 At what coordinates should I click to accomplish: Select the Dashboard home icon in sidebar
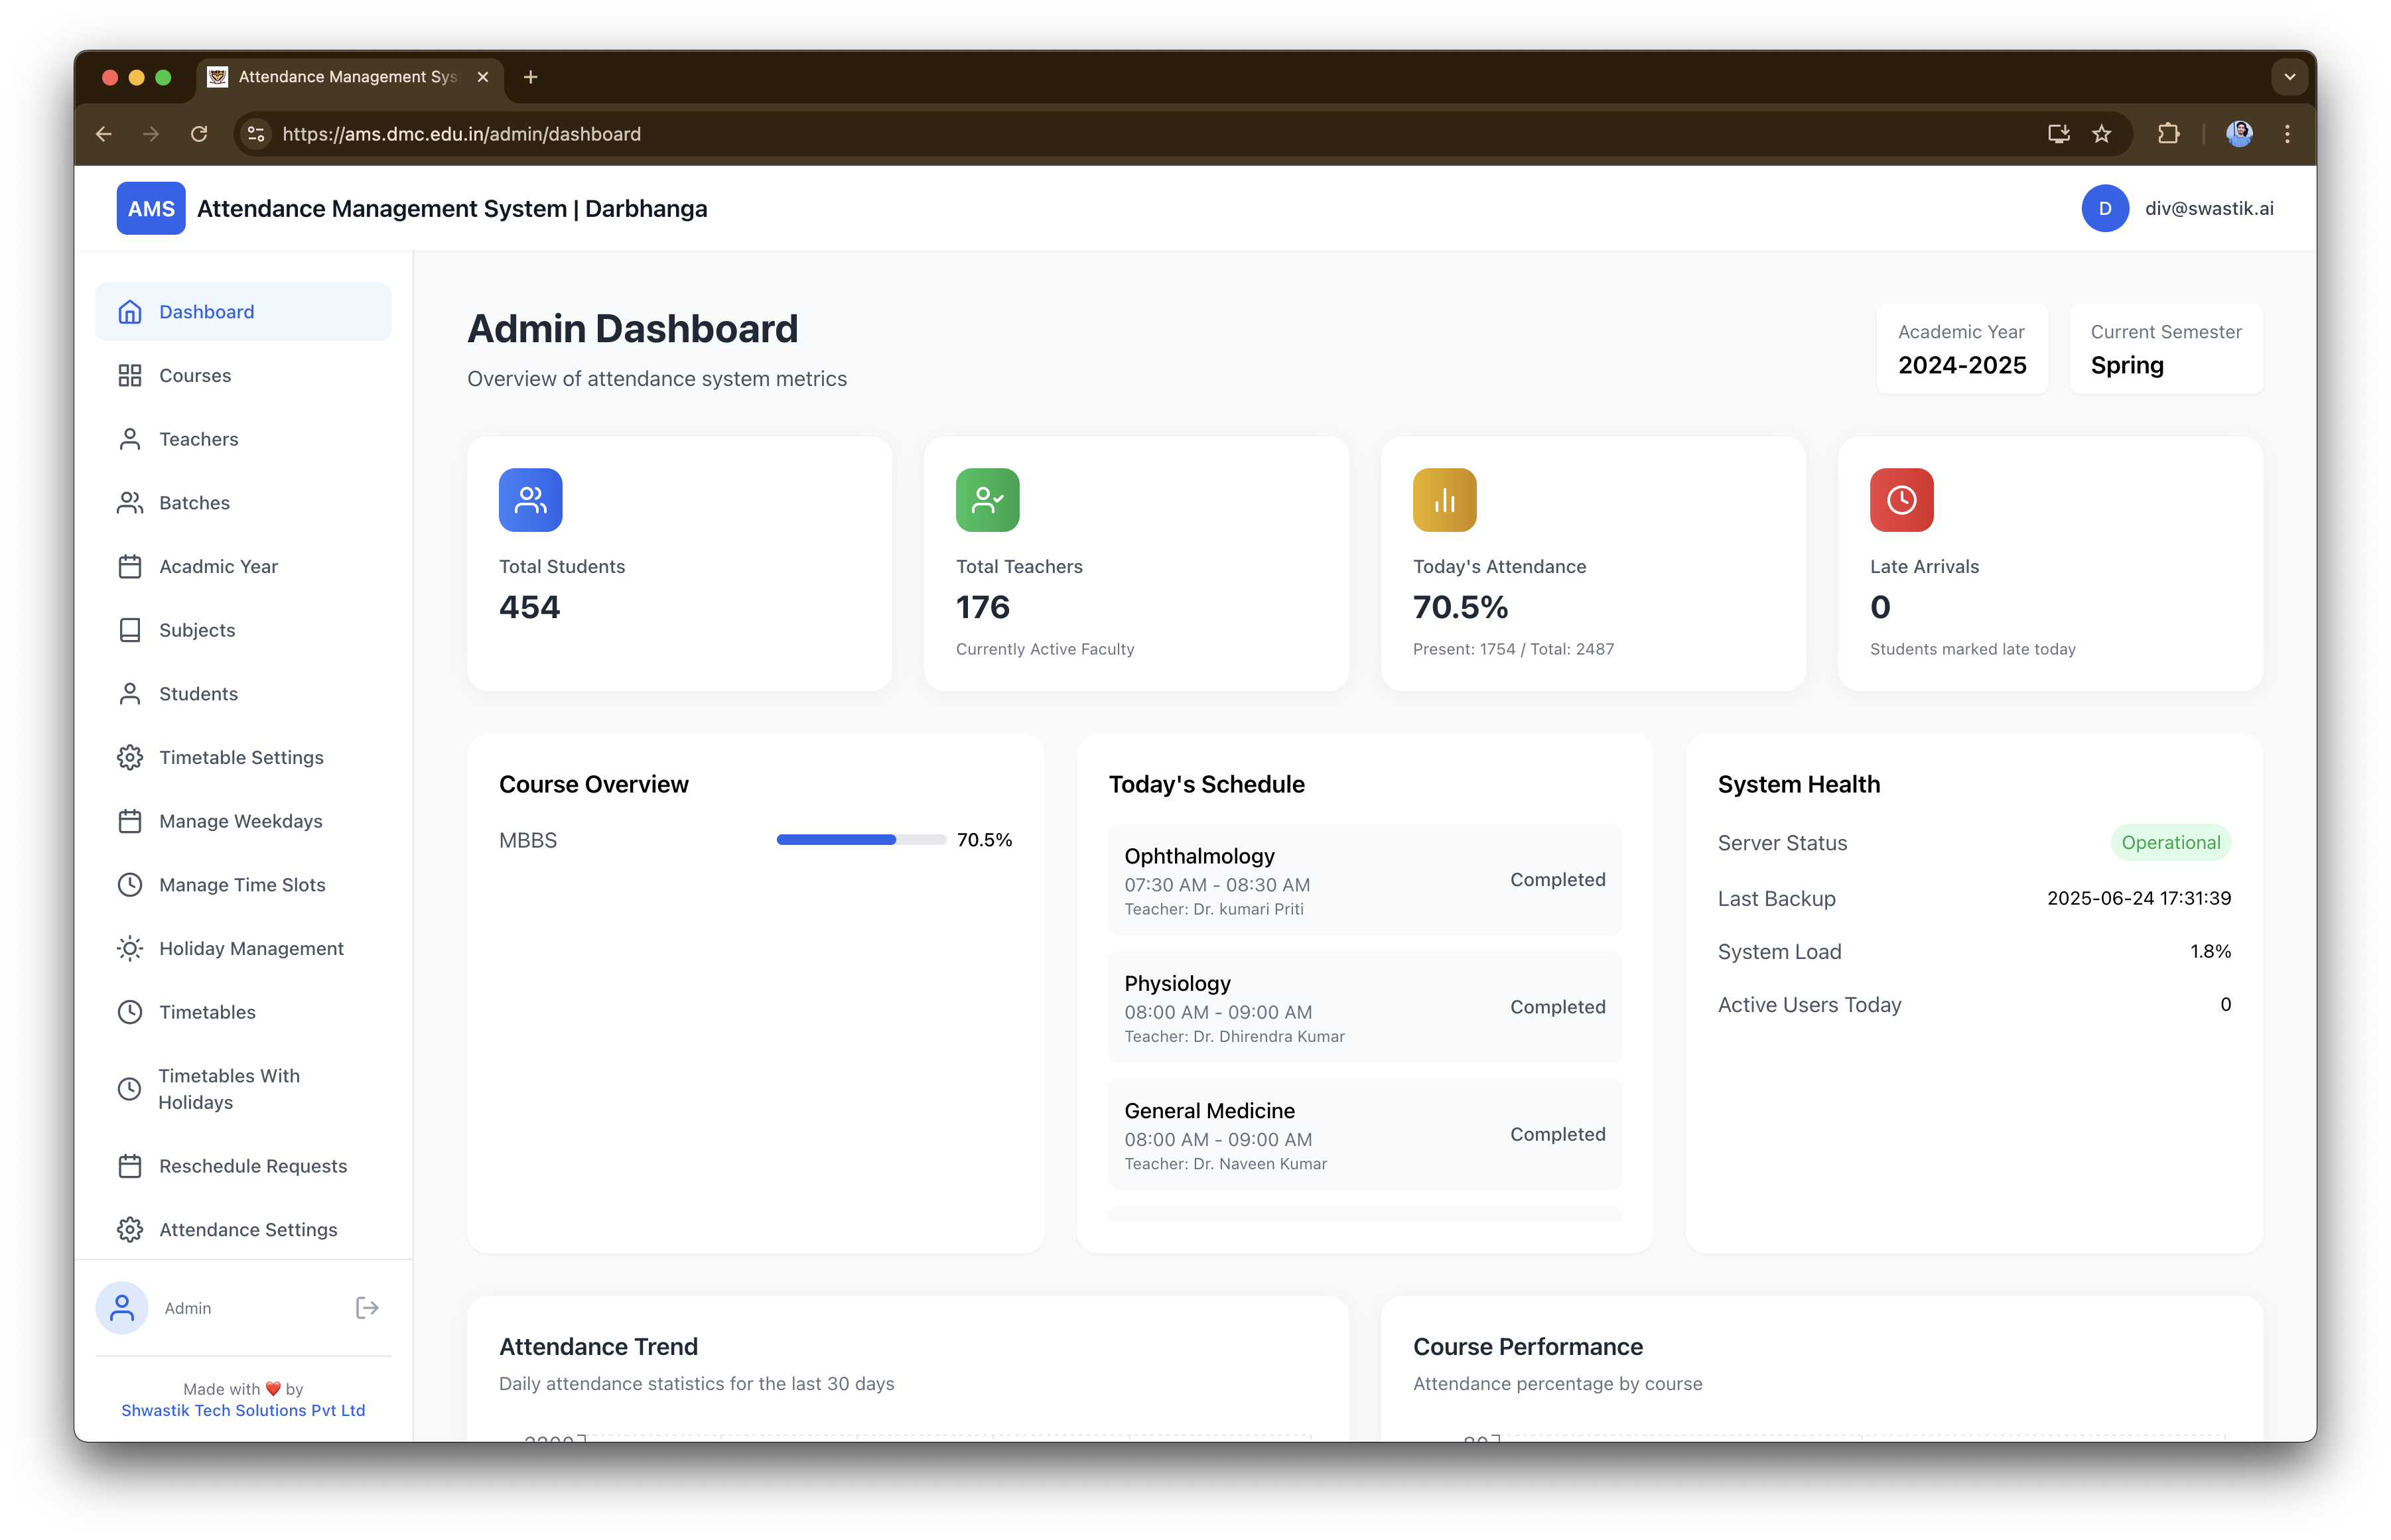click(130, 311)
